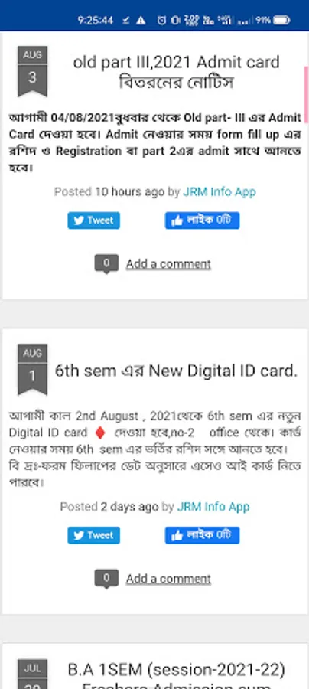Image resolution: width=309 pixels, height=689 pixels.
Task: Click the red diamond in Digital ID text
Action: (x=100, y=433)
